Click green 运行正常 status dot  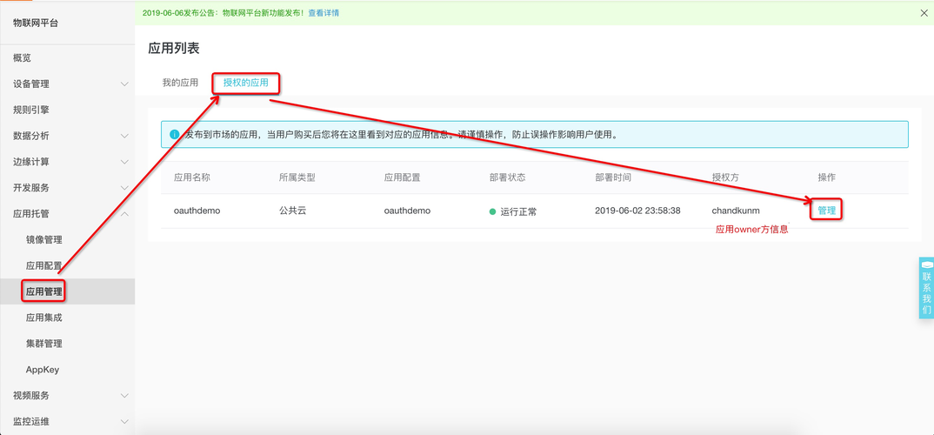492,211
